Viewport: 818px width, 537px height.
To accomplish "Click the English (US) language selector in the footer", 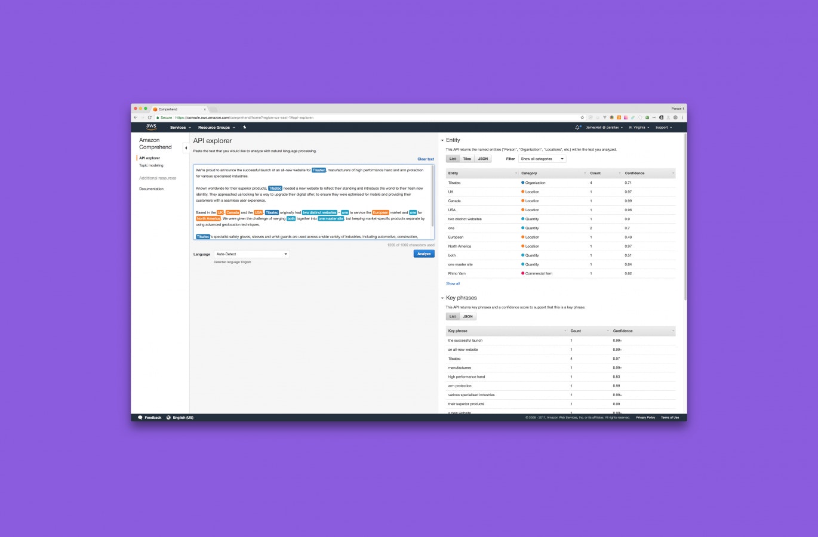I will tap(183, 418).
